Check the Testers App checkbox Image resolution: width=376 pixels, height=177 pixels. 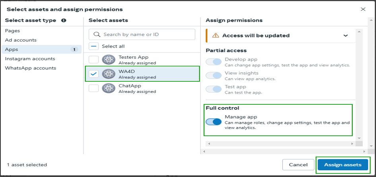(93, 60)
